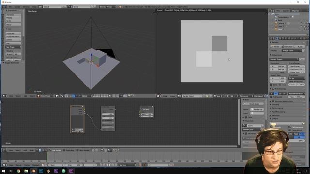This screenshot has height=174, width=310.
Task: Toggle Use Alpha in the Composite node
Action: coord(142,110)
